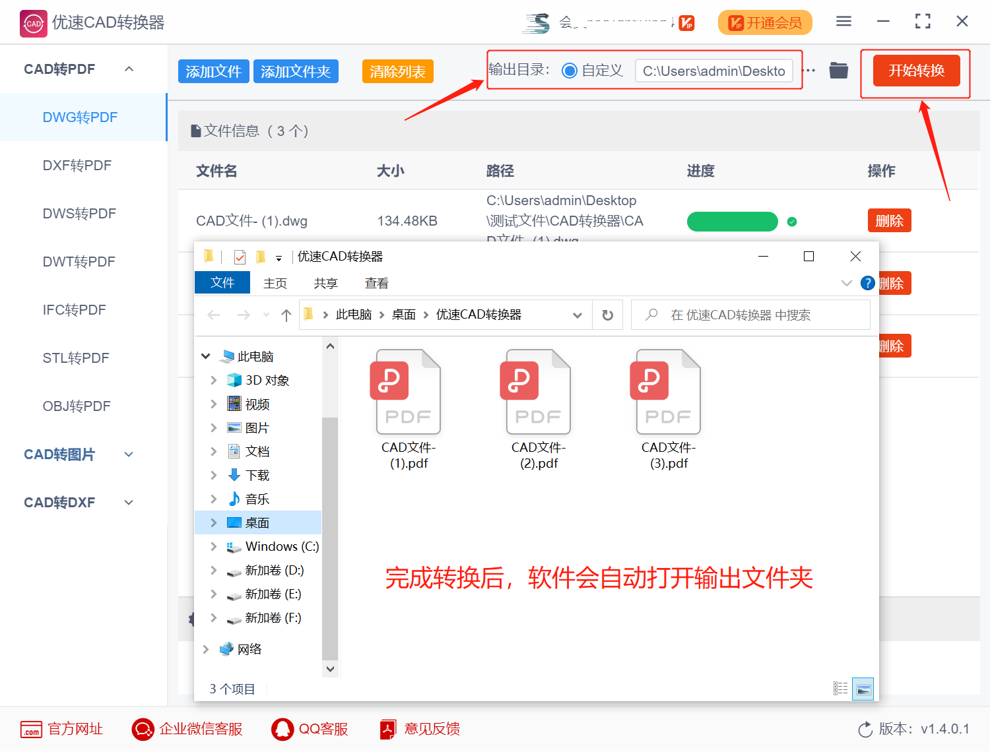Click the VIP badge icon
Viewport: 990px width, 752px height.
point(686,23)
